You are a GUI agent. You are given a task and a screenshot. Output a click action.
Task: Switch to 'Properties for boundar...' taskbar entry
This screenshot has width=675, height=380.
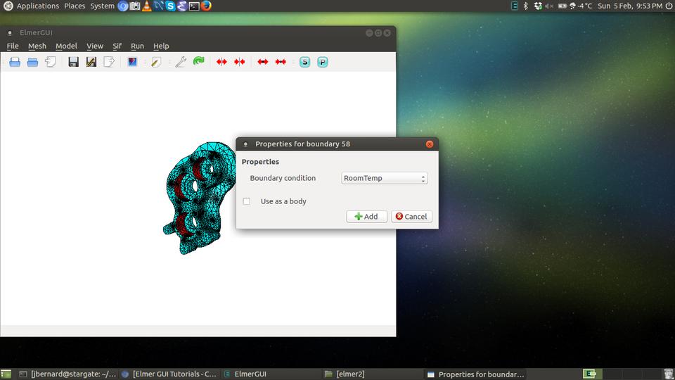coord(475,374)
